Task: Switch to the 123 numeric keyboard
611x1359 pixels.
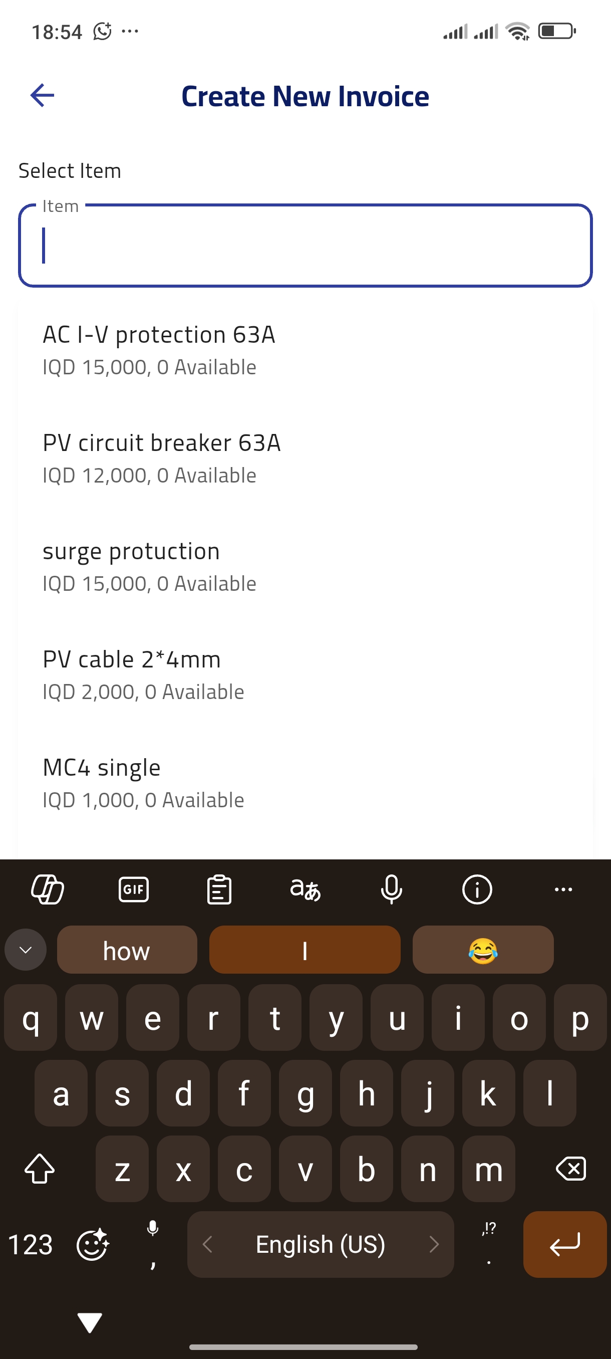Action: (31, 1245)
